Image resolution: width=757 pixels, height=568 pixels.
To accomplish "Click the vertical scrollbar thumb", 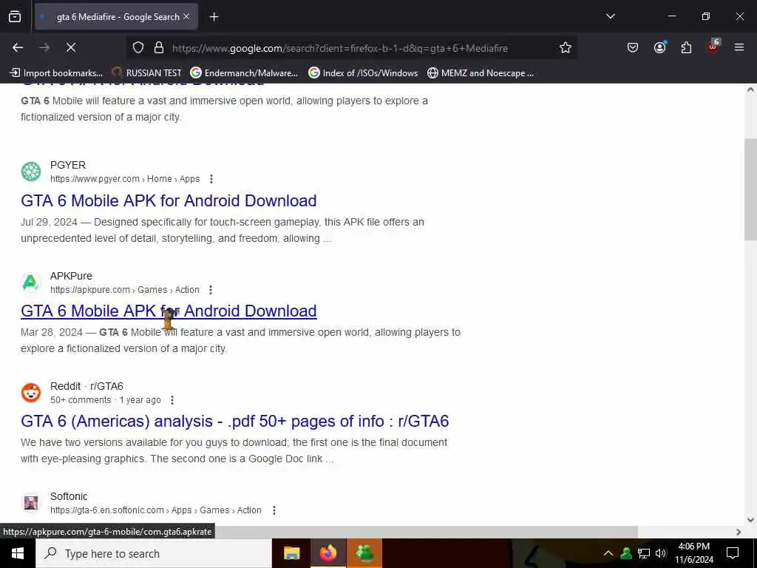I will 750,189.
